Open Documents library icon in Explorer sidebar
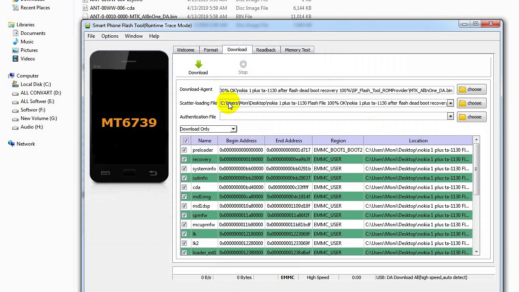The width and height of the screenshot is (519, 292). (15, 33)
